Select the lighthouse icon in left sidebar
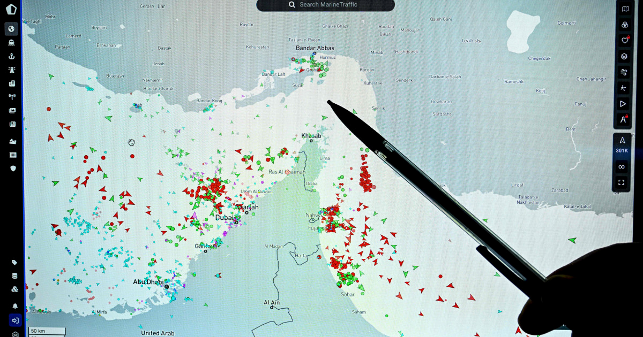The image size is (643, 337). pyautogui.click(x=11, y=70)
